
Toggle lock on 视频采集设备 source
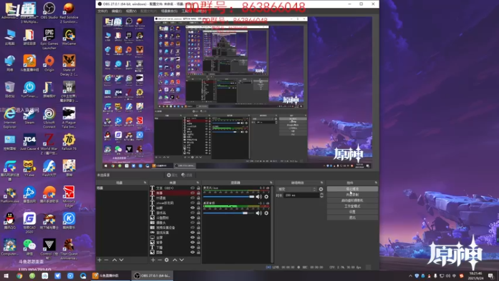point(198,227)
